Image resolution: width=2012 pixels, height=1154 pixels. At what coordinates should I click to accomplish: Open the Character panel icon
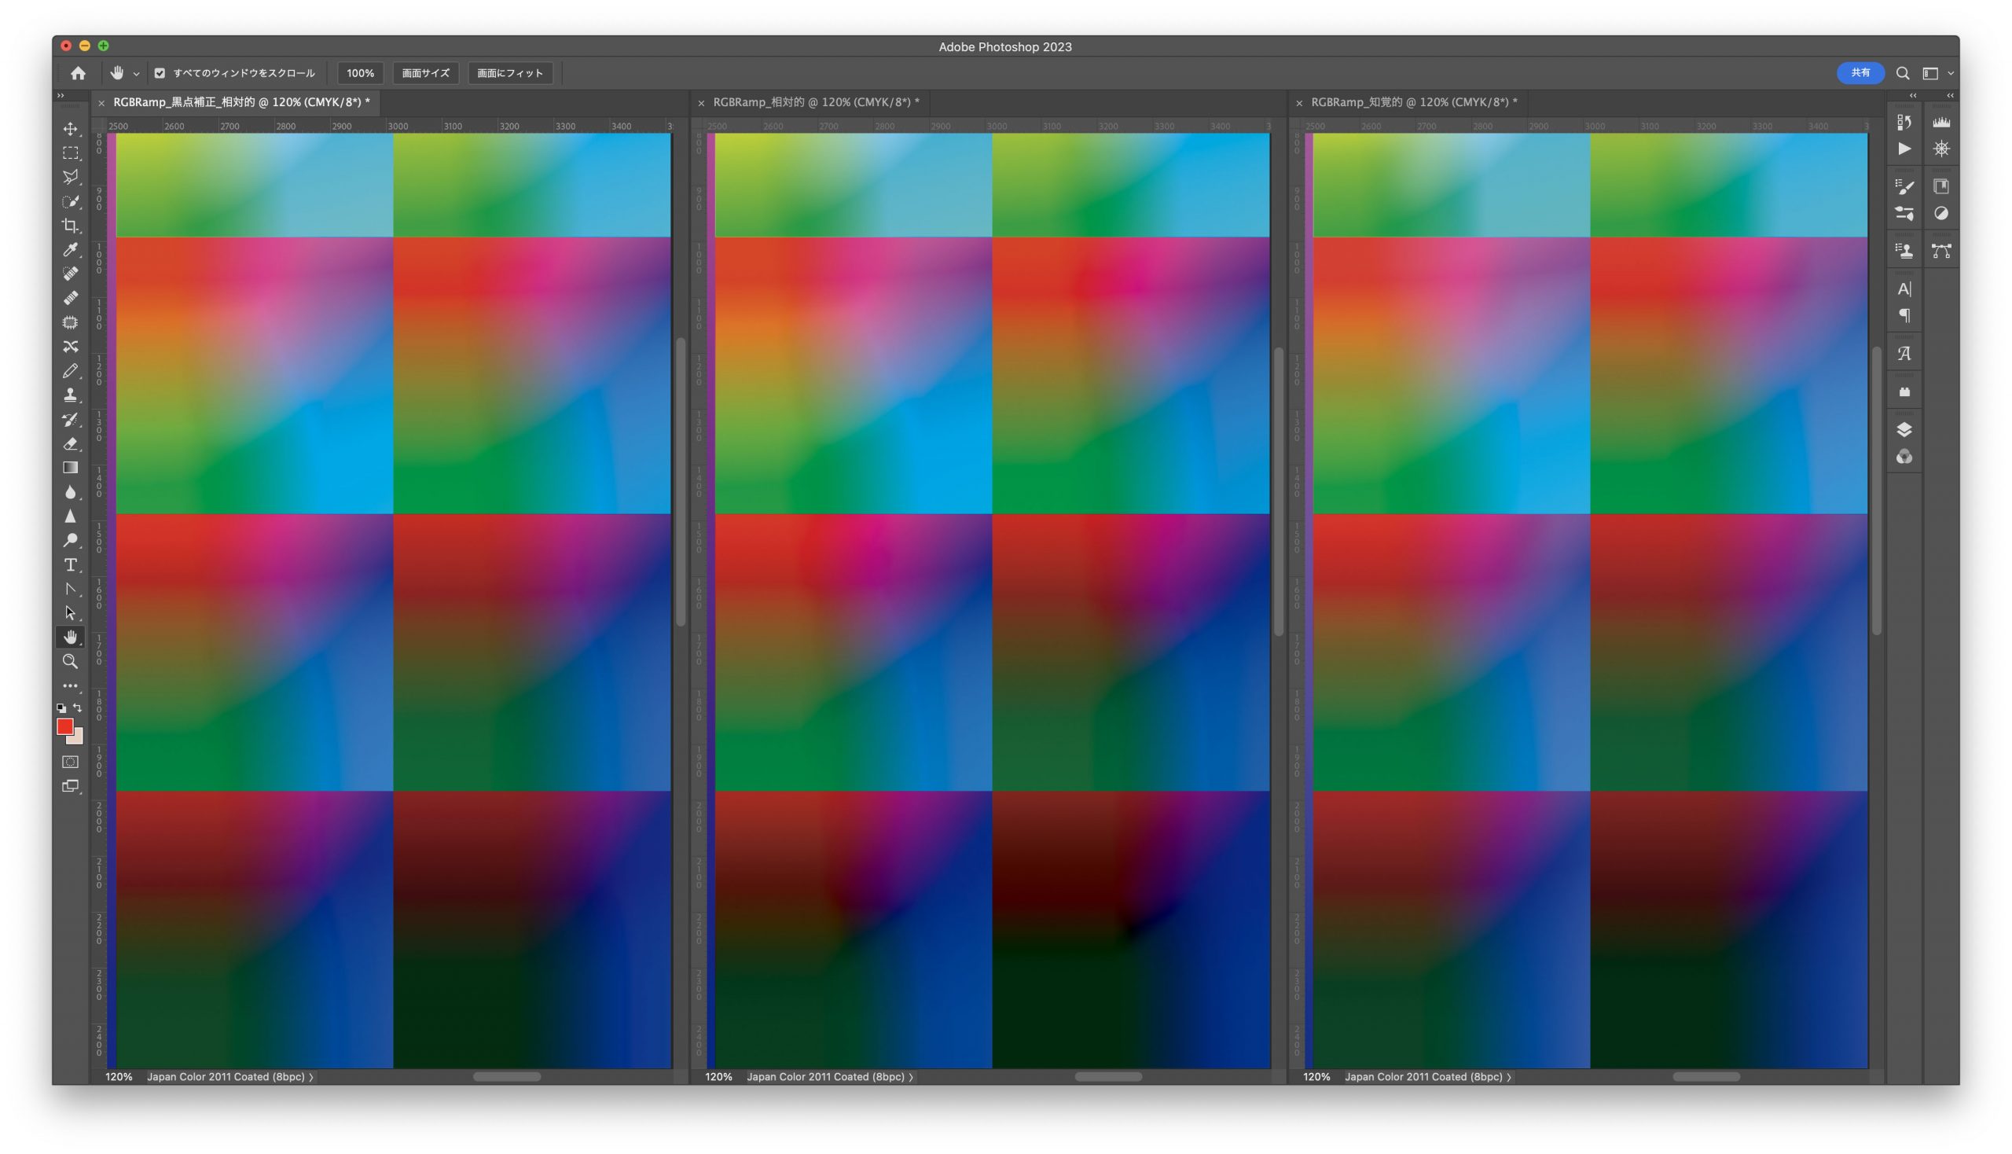point(1904,288)
